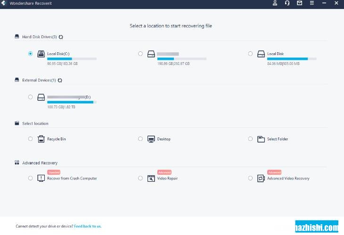Click the Video Repair icon
This screenshot has width=344, height=235.
151,178
